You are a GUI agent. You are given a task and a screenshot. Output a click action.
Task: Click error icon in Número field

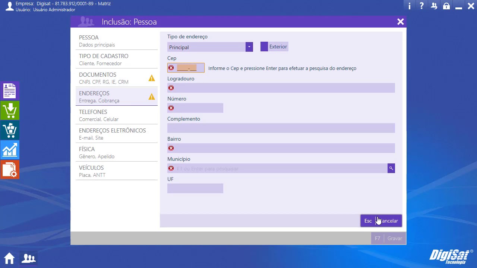click(x=171, y=108)
